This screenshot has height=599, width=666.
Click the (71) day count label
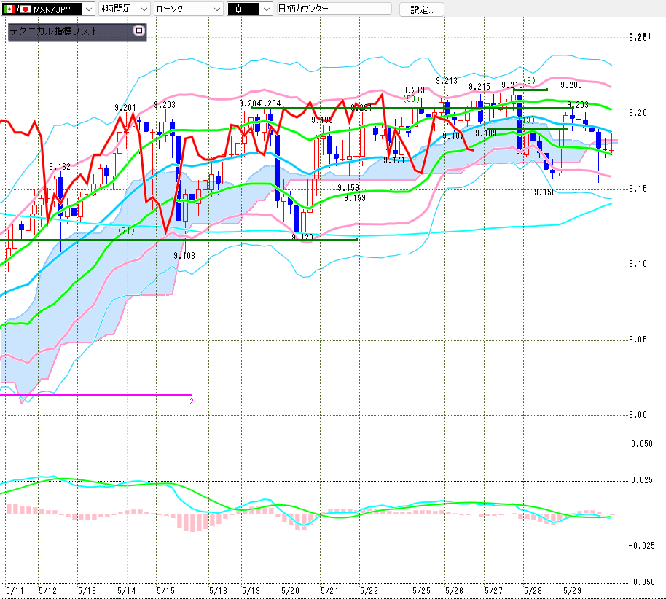coord(126,231)
